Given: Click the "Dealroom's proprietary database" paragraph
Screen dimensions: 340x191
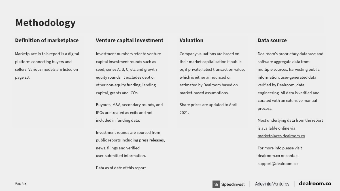Looking at the screenshot, I should (x=290, y=81).
